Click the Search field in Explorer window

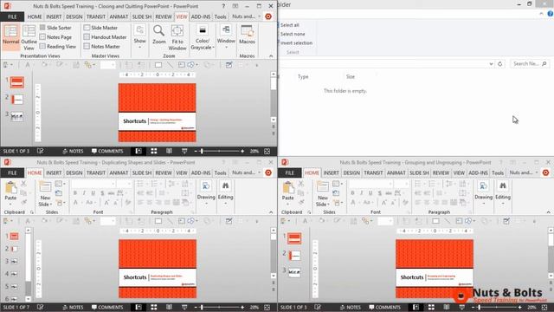[x=530, y=63]
